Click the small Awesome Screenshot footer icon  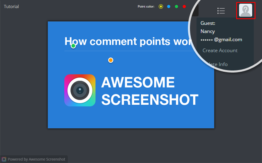coord(4,159)
